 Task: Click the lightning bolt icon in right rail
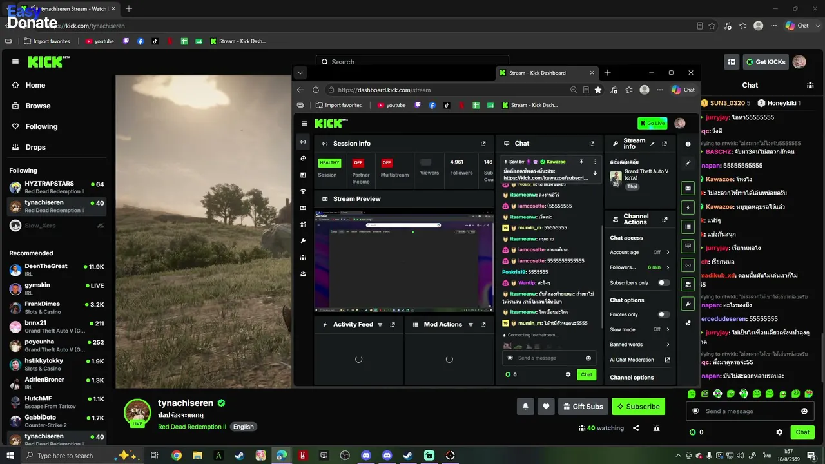[688, 208]
